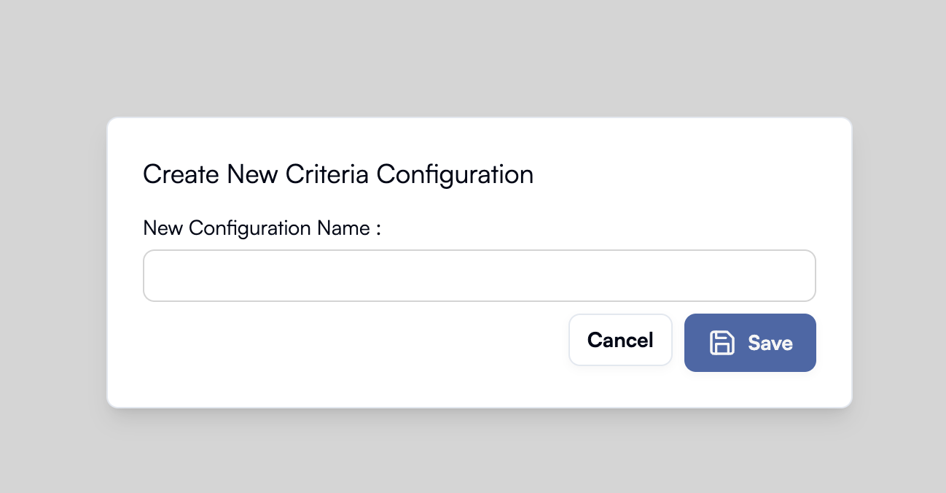Cancel creating the criteria configuration
946x493 pixels.
[620, 340]
